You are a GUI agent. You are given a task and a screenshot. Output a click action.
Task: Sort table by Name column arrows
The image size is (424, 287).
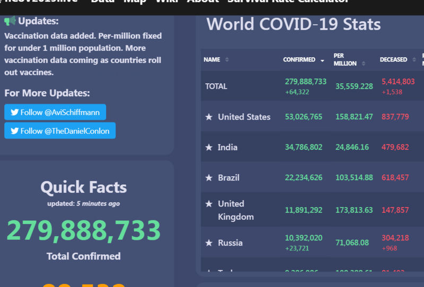coord(227,60)
